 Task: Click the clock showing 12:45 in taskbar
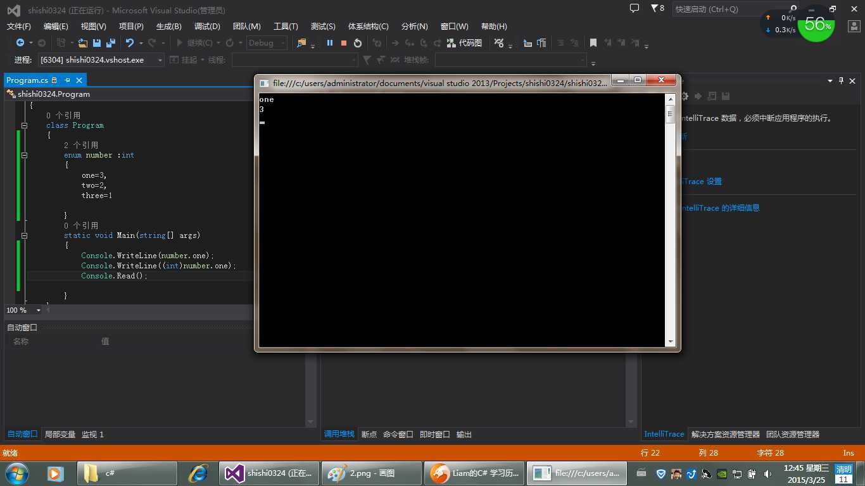coord(806,473)
